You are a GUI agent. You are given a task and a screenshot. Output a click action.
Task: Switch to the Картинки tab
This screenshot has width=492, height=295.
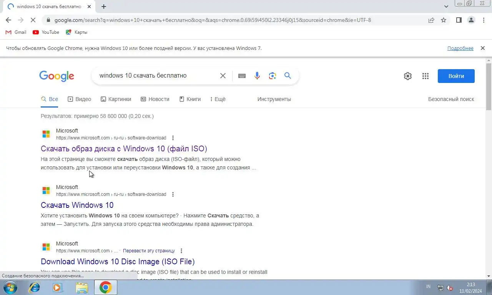116,99
